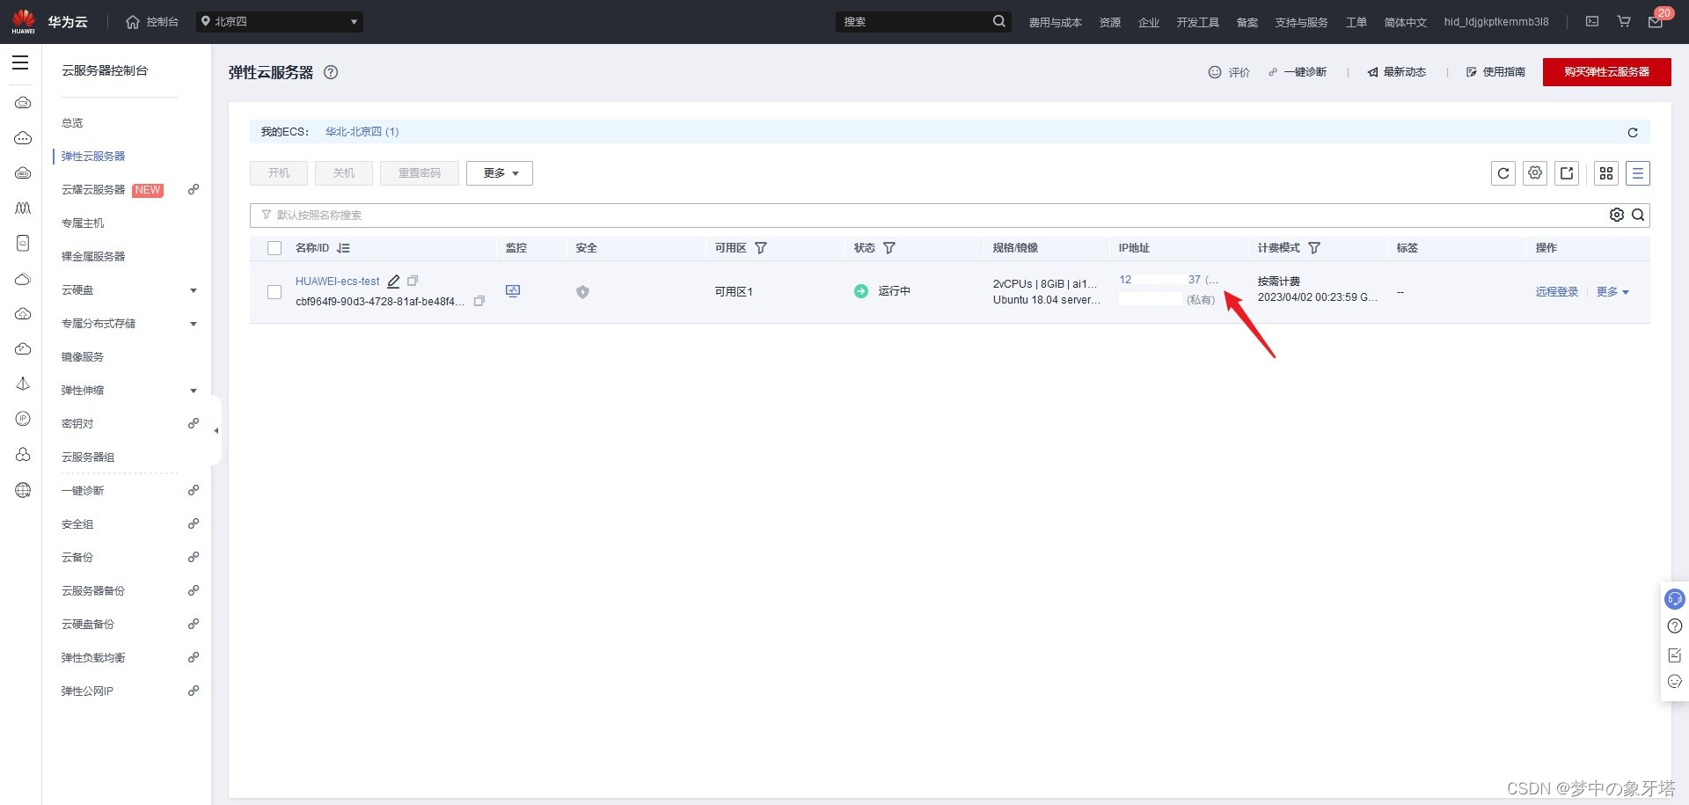Screen dimensions: 1689x805
Task: Click the search magnifier in top bar
Action: pos(999,21)
